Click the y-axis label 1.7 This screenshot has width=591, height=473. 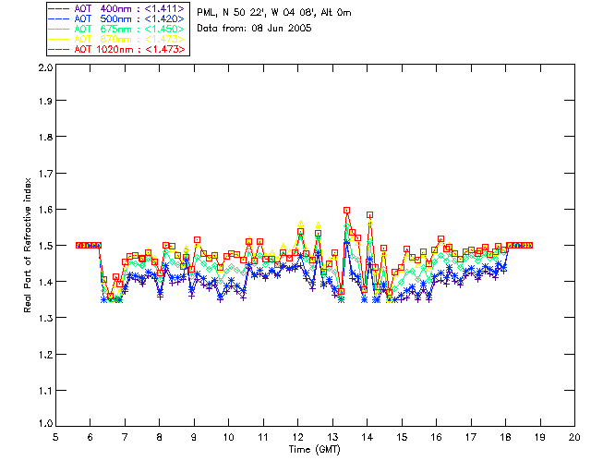point(45,174)
